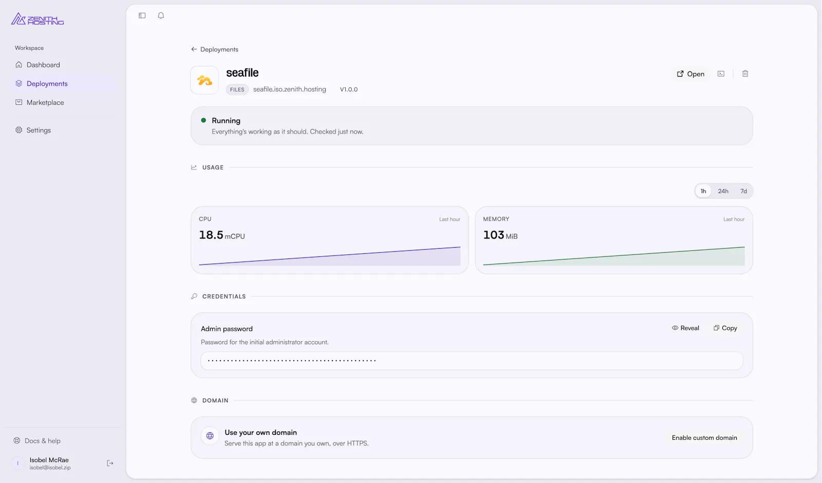This screenshot has width=822, height=483.
Task: Click the 103 MiB value
Action: point(500,235)
